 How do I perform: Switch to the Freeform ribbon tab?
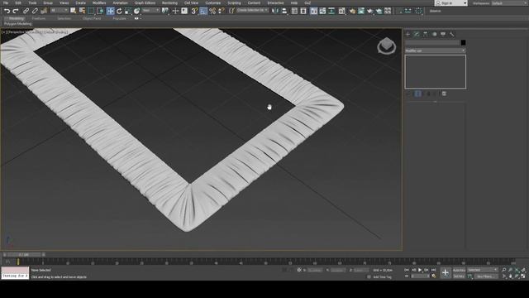pyautogui.click(x=39, y=18)
